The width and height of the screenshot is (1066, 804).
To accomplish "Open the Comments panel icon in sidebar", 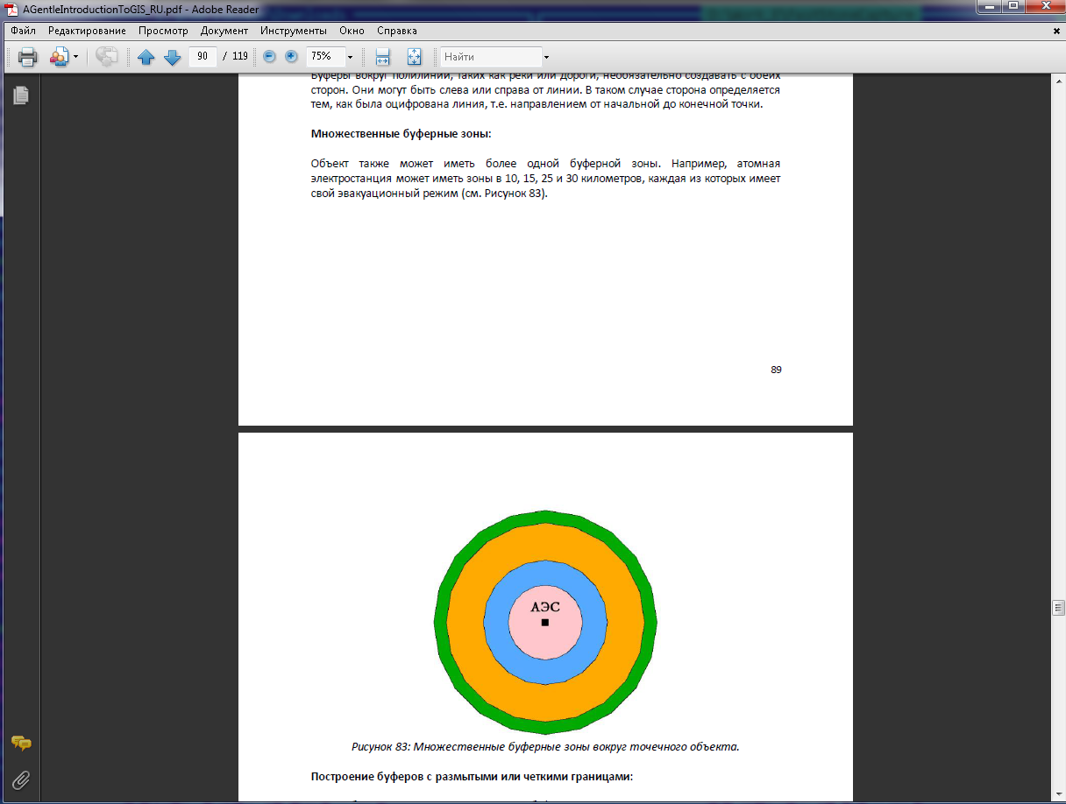I will 21,744.
